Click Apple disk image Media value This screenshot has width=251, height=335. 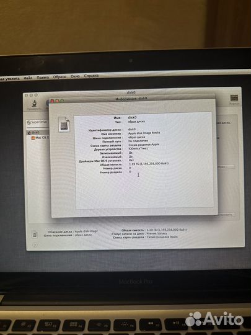[144, 133]
